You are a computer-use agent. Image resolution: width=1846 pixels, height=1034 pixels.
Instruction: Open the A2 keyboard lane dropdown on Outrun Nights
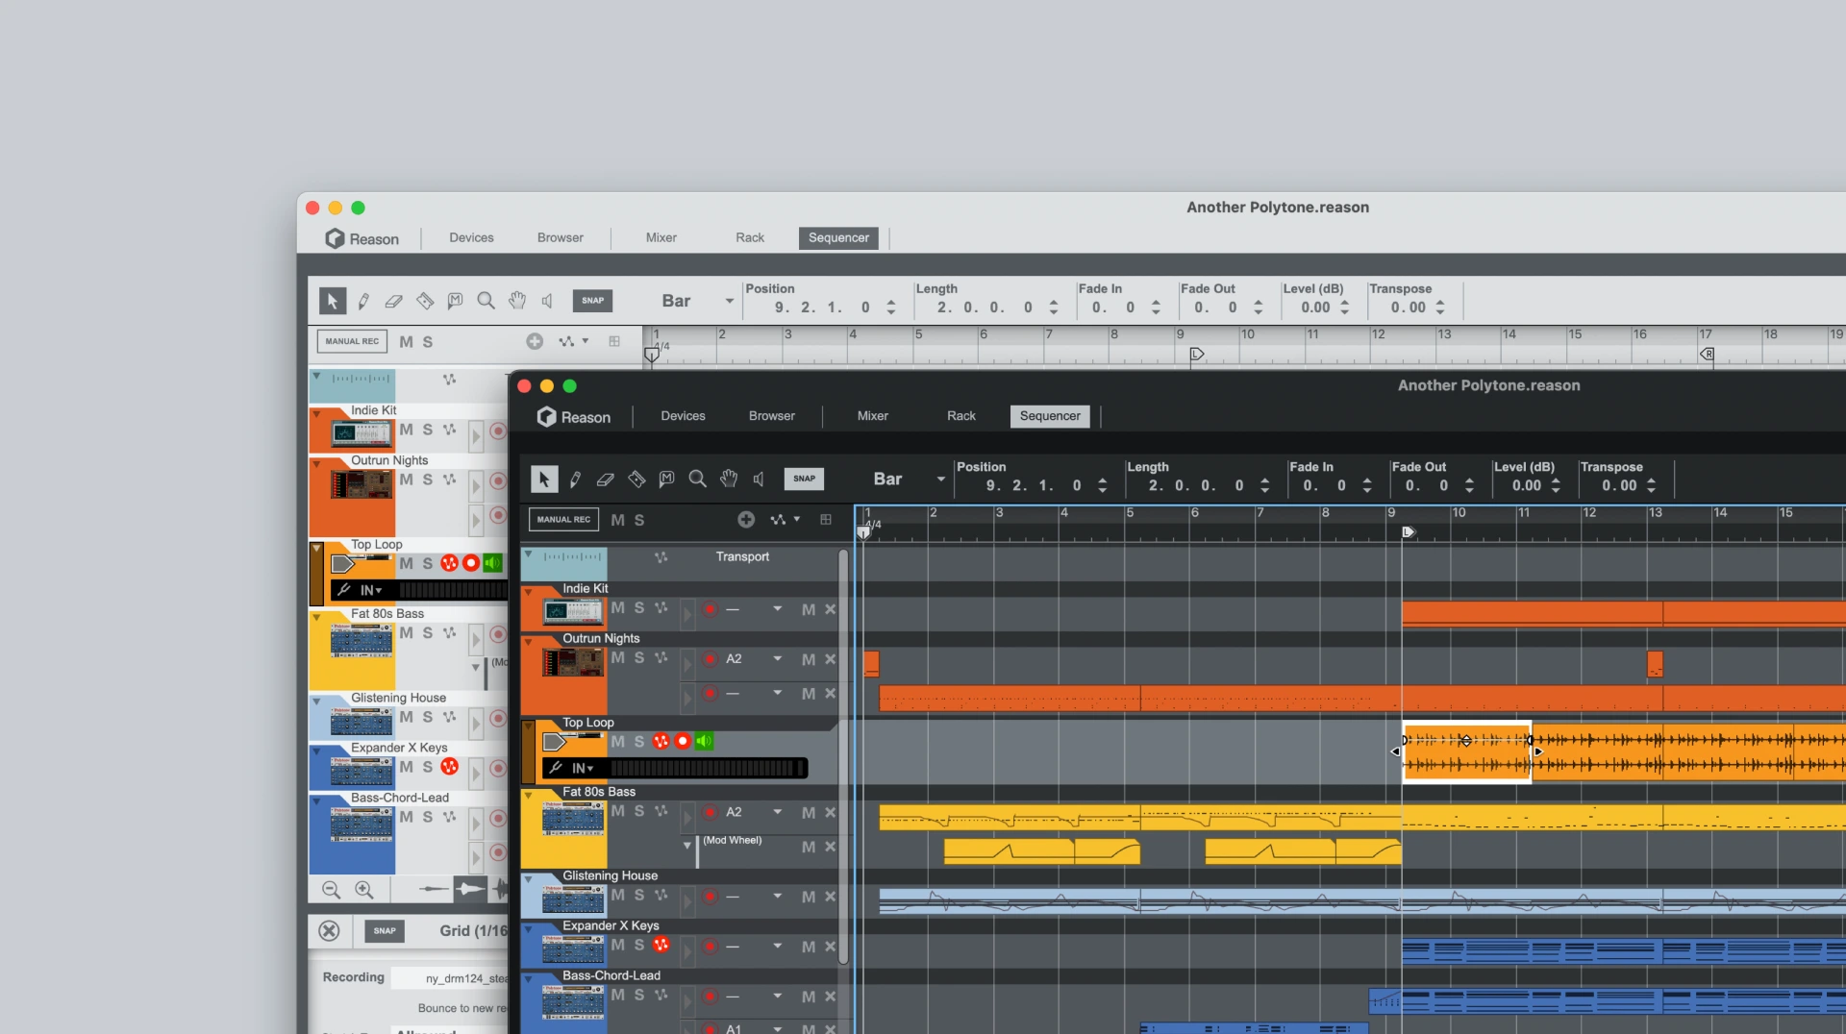point(776,659)
